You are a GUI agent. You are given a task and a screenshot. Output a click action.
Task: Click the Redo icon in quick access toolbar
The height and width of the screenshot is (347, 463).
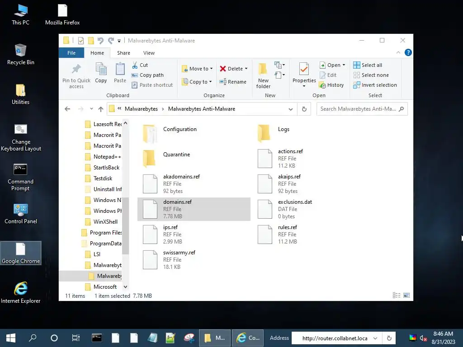point(111,41)
